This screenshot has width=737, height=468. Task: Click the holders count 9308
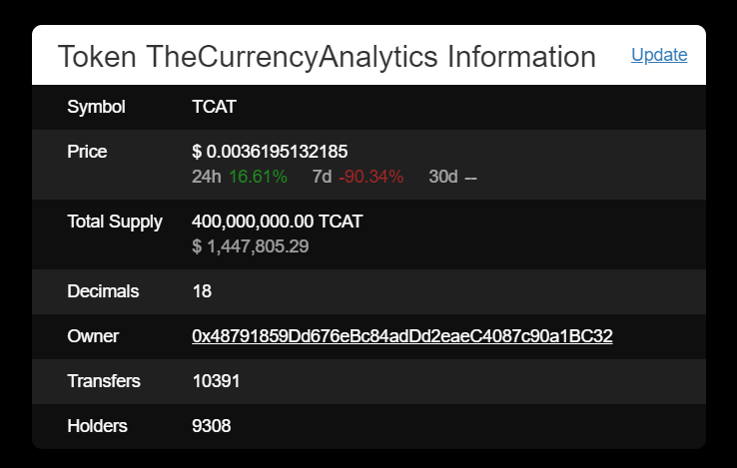pos(211,426)
